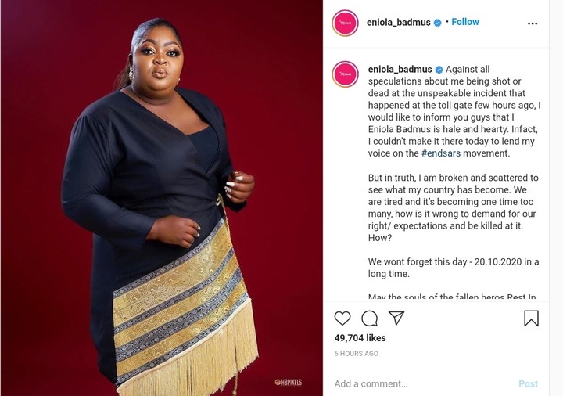563x396 pixels.
Task: Click verified badge in the caption
Action: [x=439, y=70]
